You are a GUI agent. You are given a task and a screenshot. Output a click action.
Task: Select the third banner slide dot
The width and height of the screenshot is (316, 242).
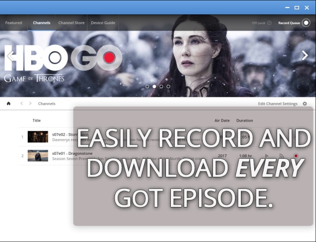[x=161, y=87]
